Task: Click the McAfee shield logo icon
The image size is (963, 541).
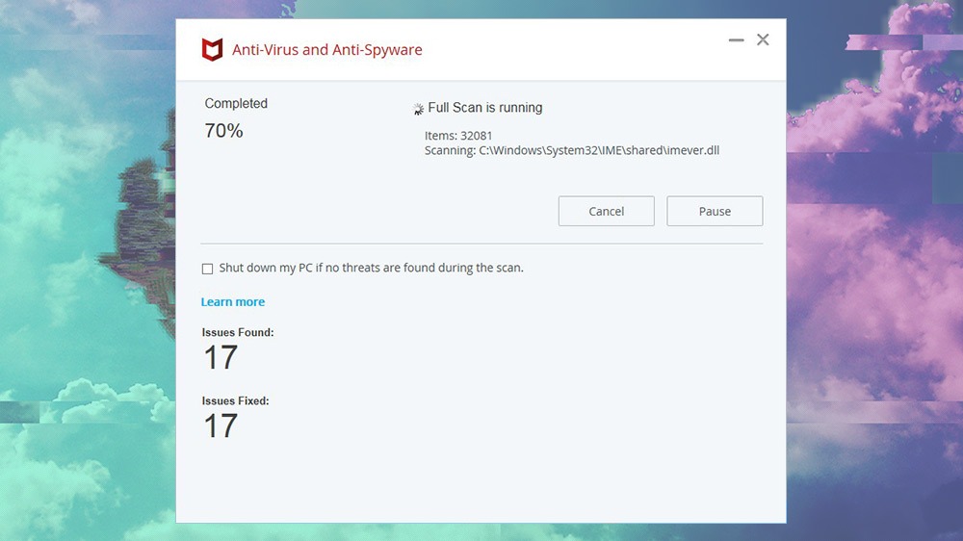Action: click(x=212, y=49)
